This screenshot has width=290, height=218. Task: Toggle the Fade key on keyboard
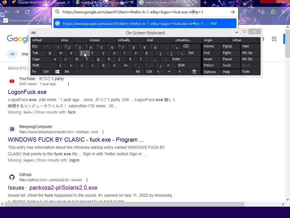click(250, 72)
